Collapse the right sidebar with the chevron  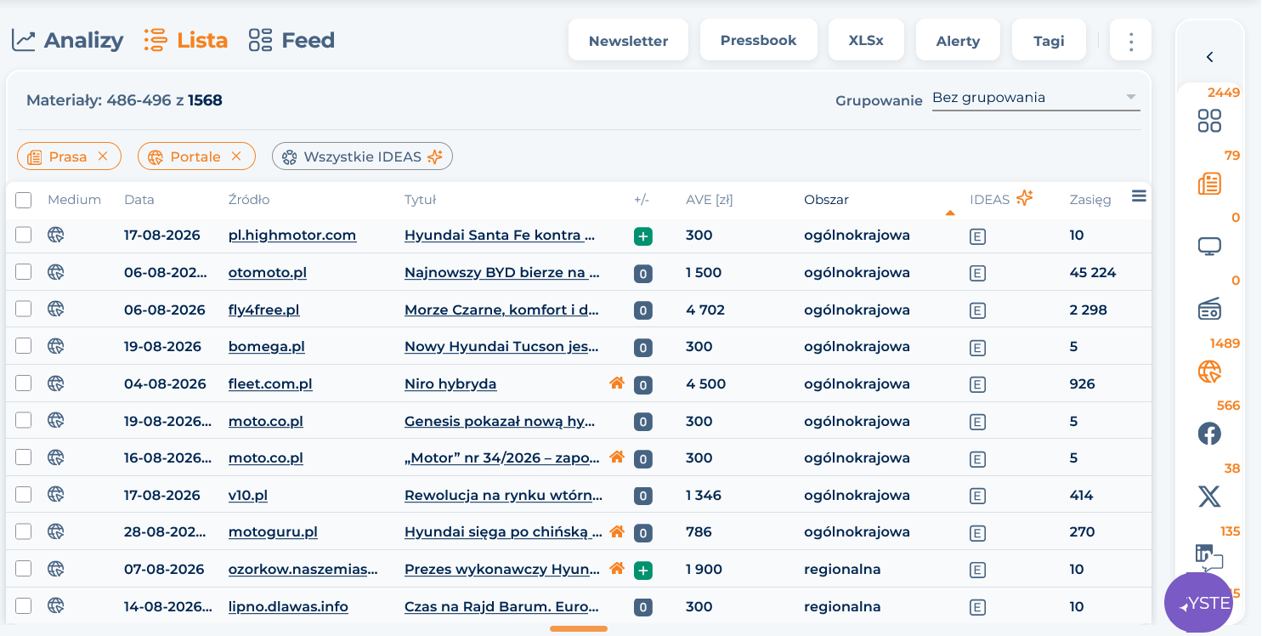tap(1209, 57)
